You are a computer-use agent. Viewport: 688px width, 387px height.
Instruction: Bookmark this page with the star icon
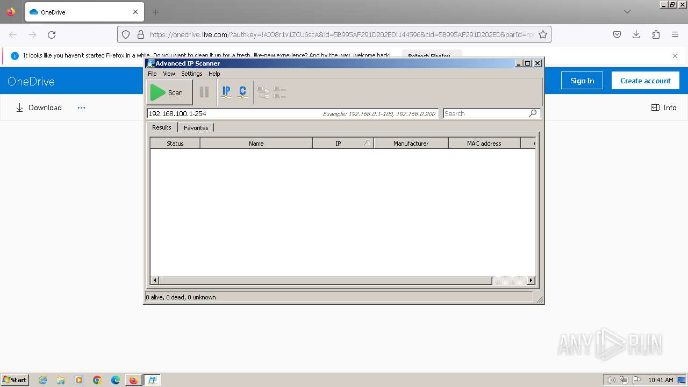(x=543, y=34)
